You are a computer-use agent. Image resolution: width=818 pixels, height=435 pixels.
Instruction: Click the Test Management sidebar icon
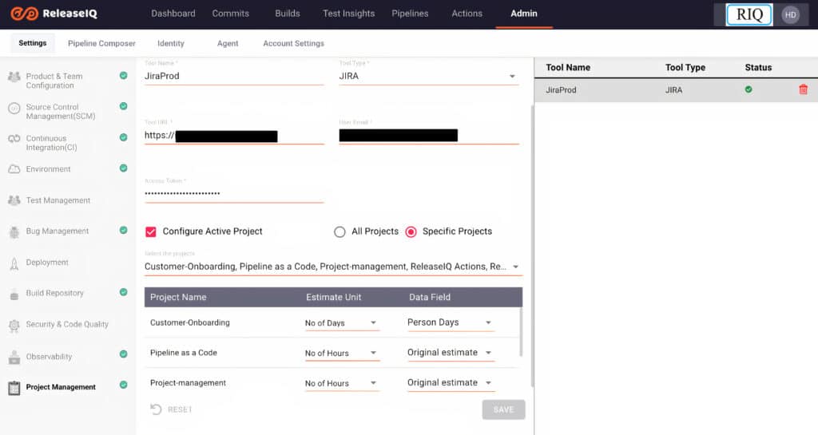click(14, 200)
